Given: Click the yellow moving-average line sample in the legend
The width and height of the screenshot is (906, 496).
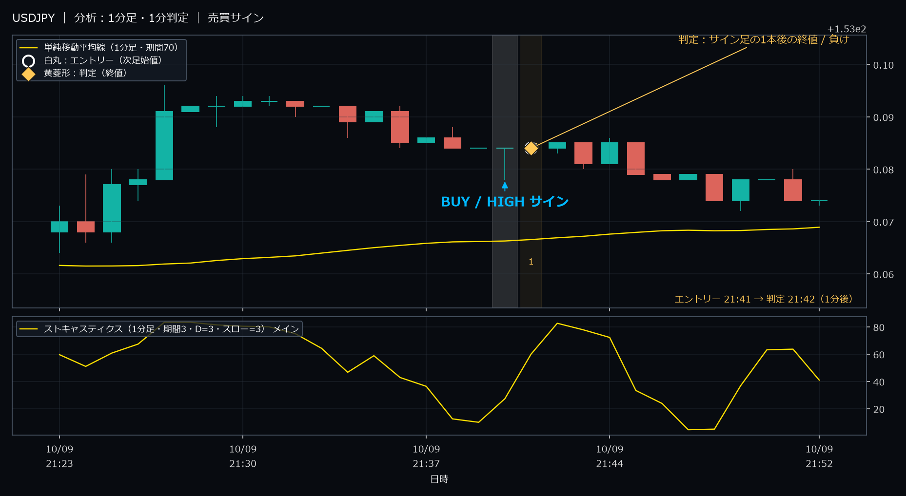Looking at the screenshot, I should pos(28,48).
